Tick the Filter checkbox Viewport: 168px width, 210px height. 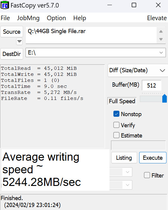147,175
